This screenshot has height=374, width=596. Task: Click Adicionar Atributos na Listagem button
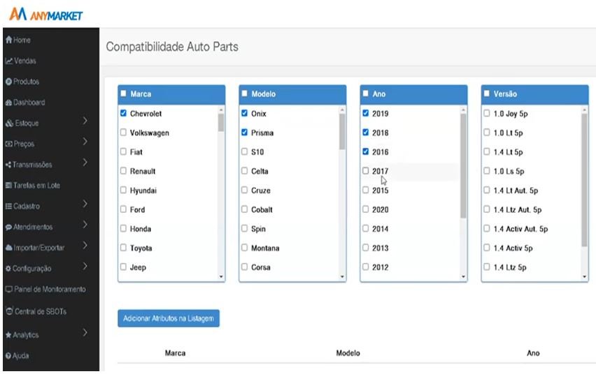pyautogui.click(x=169, y=318)
